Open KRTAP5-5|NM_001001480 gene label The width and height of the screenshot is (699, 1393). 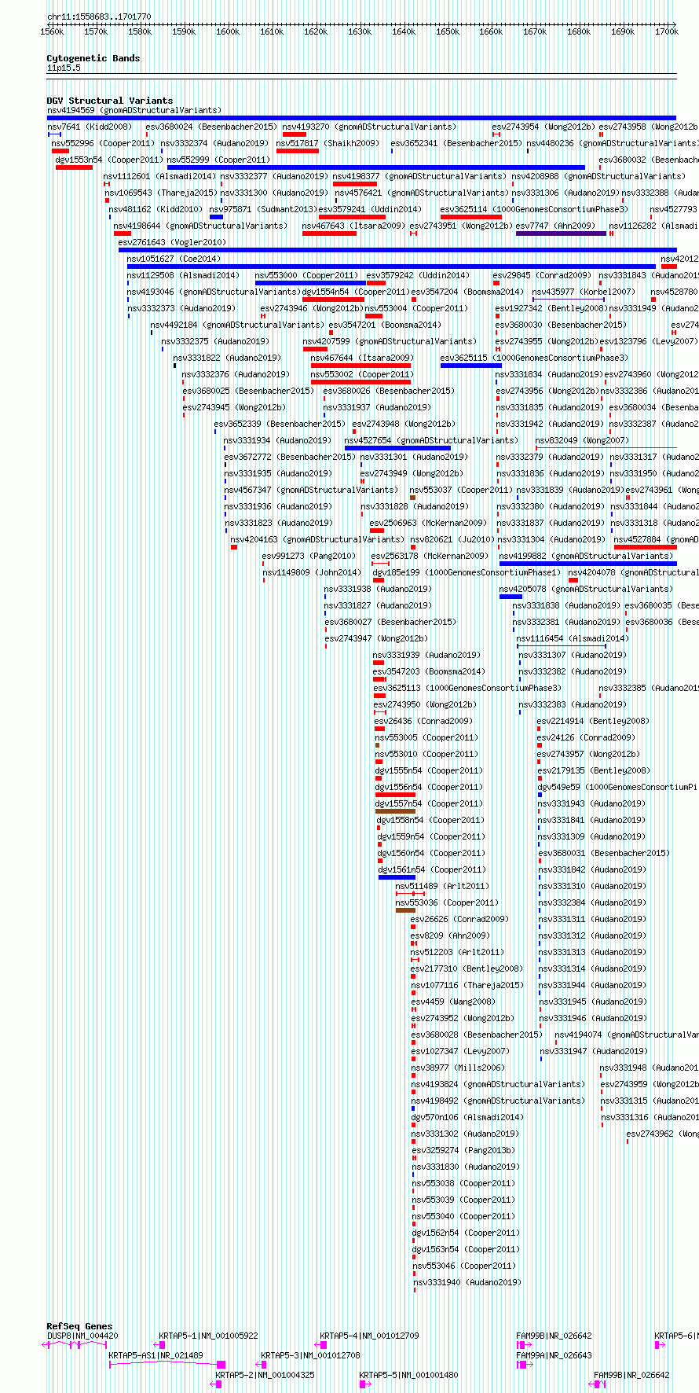[x=408, y=1375]
